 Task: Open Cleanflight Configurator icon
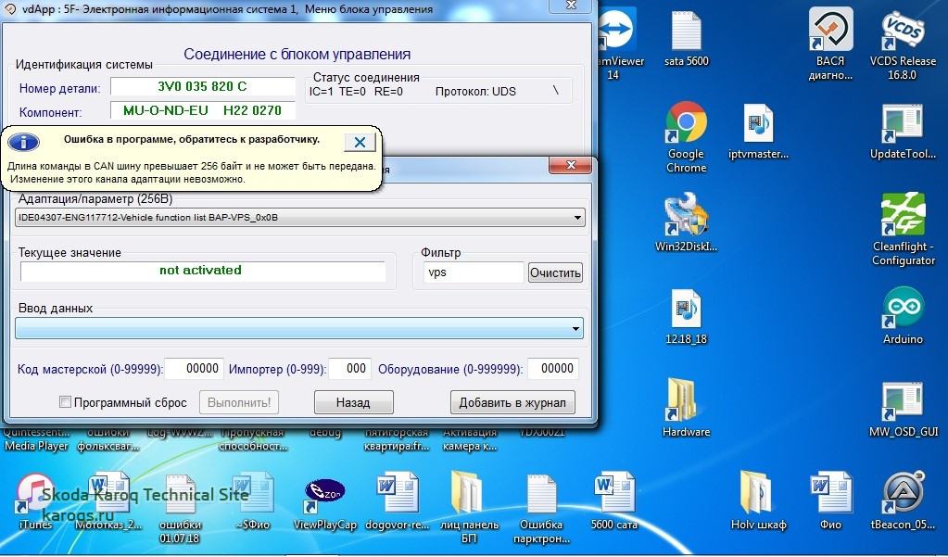(x=902, y=215)
